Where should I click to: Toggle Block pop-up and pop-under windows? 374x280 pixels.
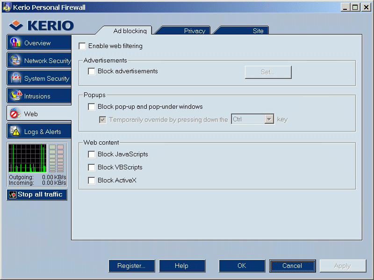[92, 107]
